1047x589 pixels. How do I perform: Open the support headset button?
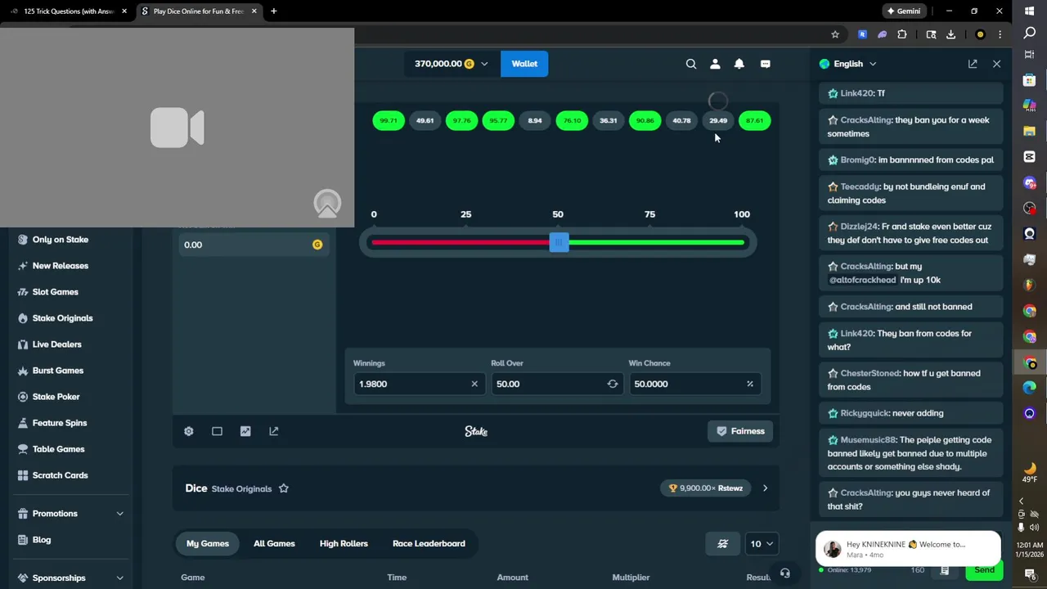[x=785, y=573]
